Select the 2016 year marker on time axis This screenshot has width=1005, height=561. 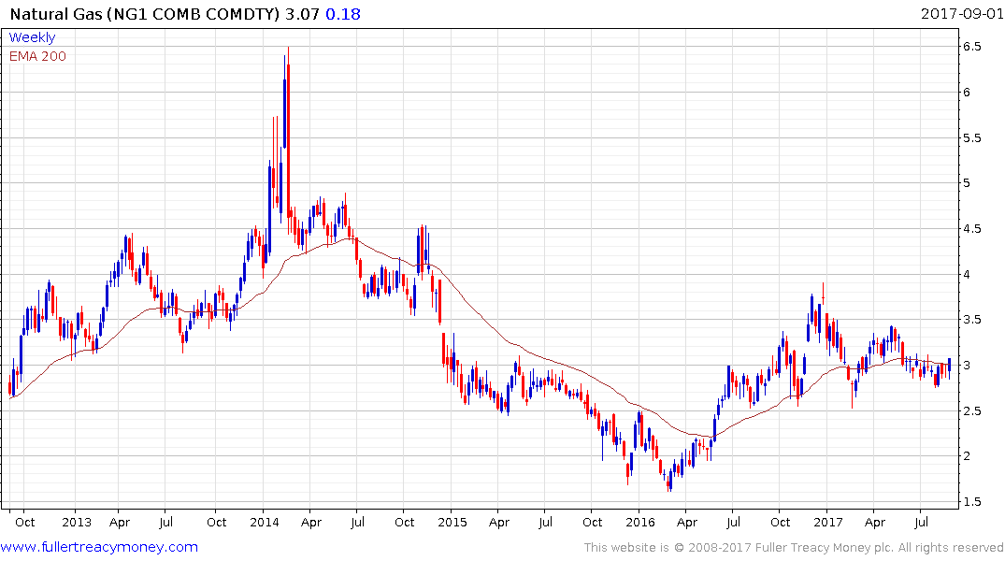[x=639, y=522]
